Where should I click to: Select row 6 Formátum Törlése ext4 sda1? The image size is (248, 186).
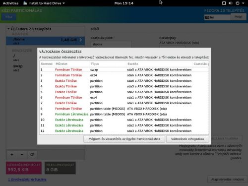124,98
